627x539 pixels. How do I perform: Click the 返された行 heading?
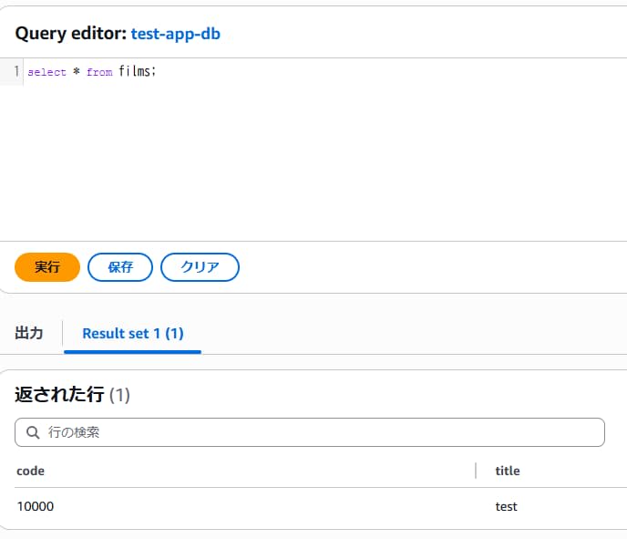59,395
